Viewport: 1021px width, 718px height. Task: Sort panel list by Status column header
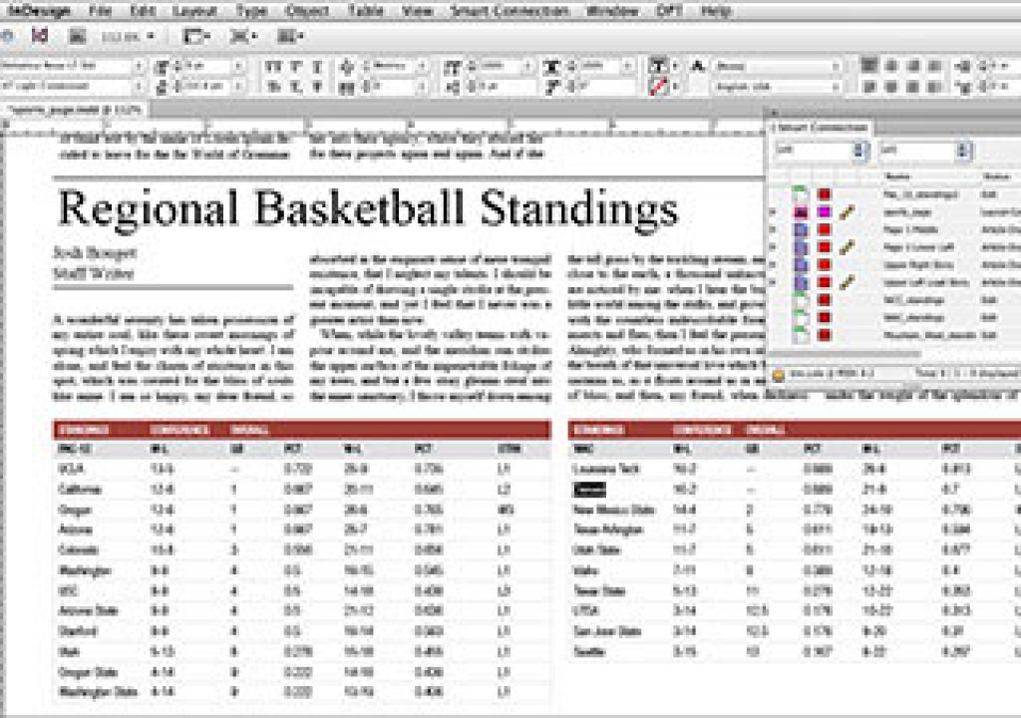pos(997,177)
